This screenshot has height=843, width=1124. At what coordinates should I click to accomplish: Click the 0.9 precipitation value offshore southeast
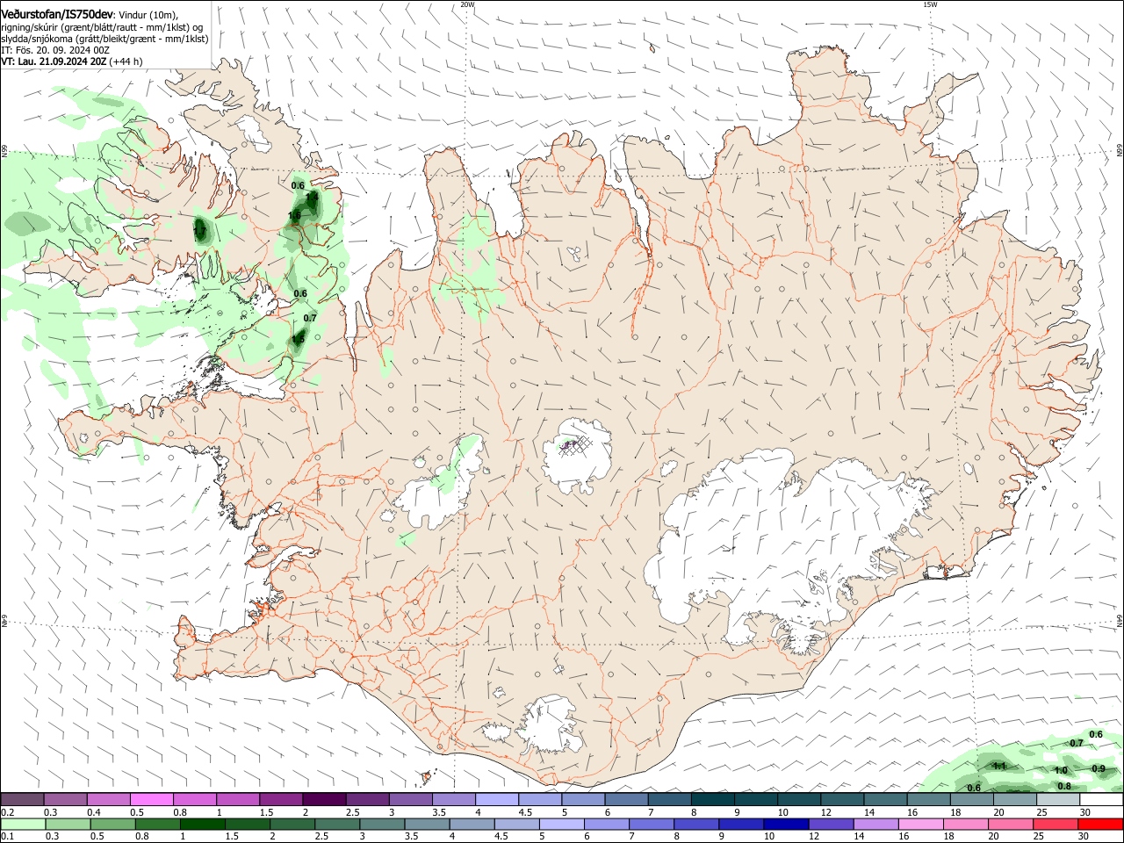click(1099, 768)
